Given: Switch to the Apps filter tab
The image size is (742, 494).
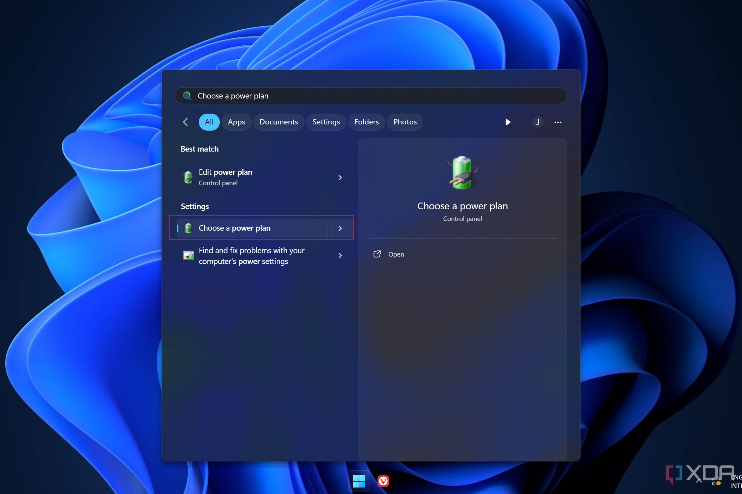Looking at the screenshot, I should [236, 122].
